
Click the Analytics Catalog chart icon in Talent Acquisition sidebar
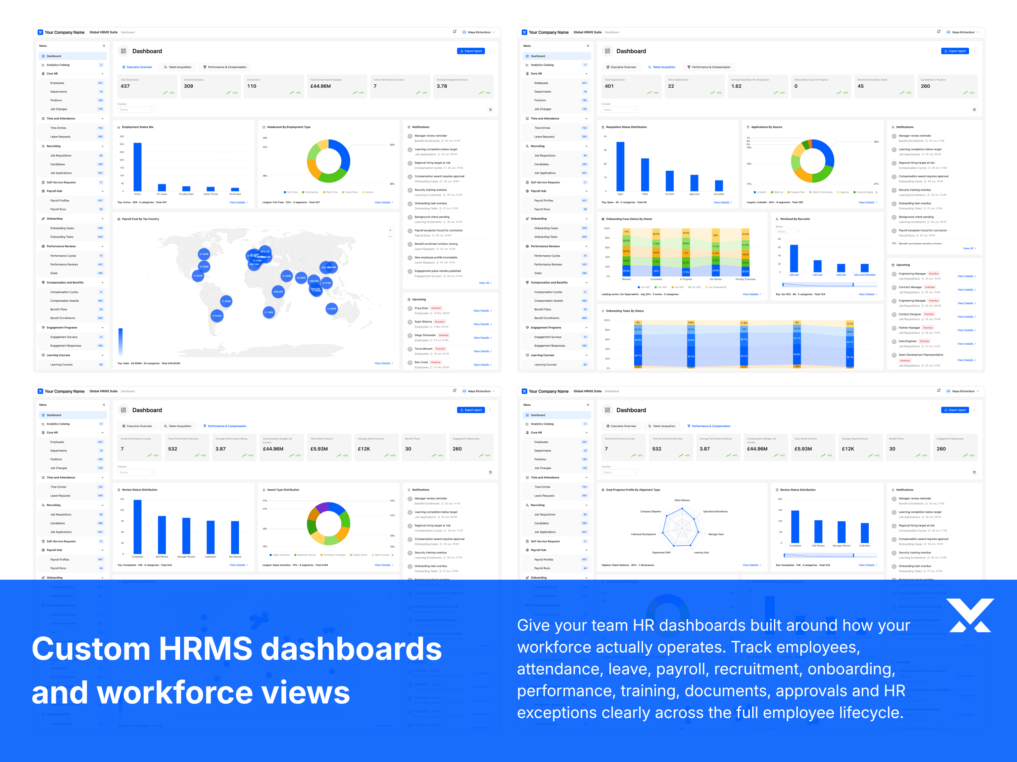tap(527, 65)
